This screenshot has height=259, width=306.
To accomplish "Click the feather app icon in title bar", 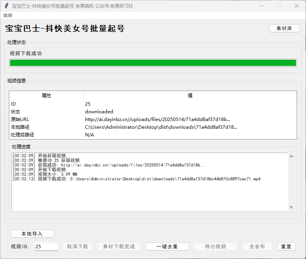I will pyautogui.click(x=6, y=6).
